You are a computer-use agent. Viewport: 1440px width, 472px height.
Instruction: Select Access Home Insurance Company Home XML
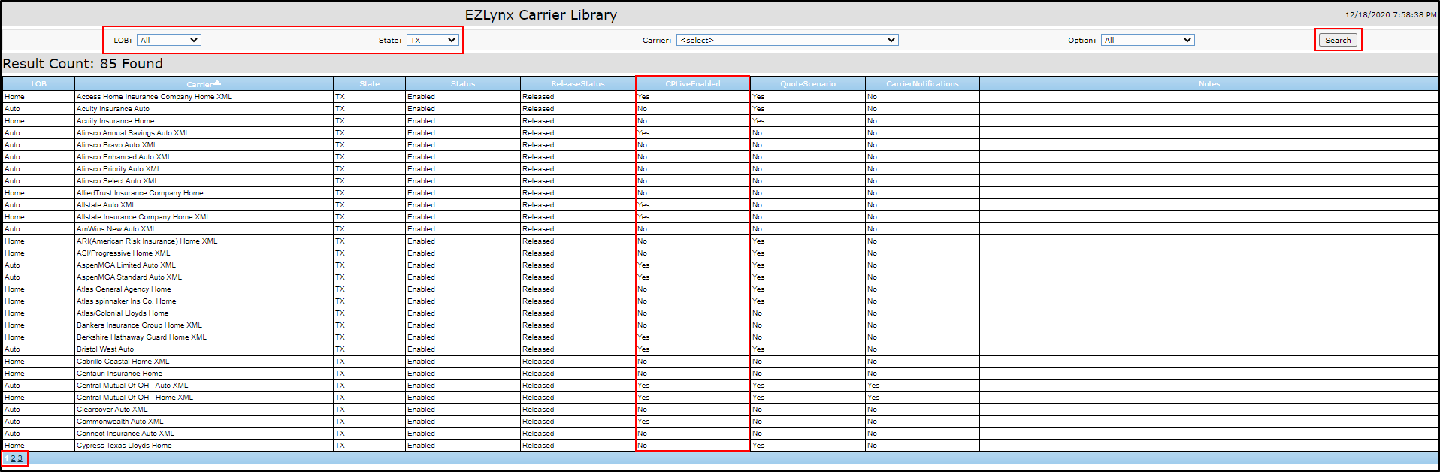coord(154,97)
